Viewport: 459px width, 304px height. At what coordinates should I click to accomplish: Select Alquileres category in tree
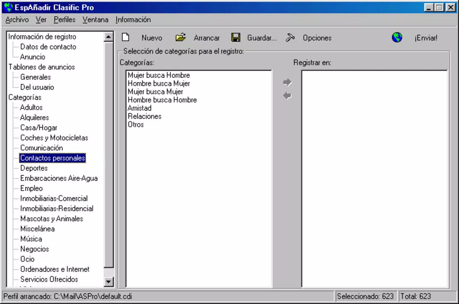tap(35, 117)
